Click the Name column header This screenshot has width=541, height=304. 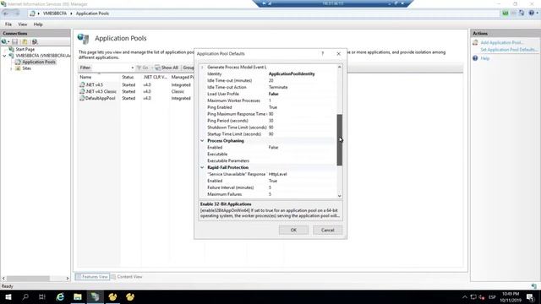99,77
